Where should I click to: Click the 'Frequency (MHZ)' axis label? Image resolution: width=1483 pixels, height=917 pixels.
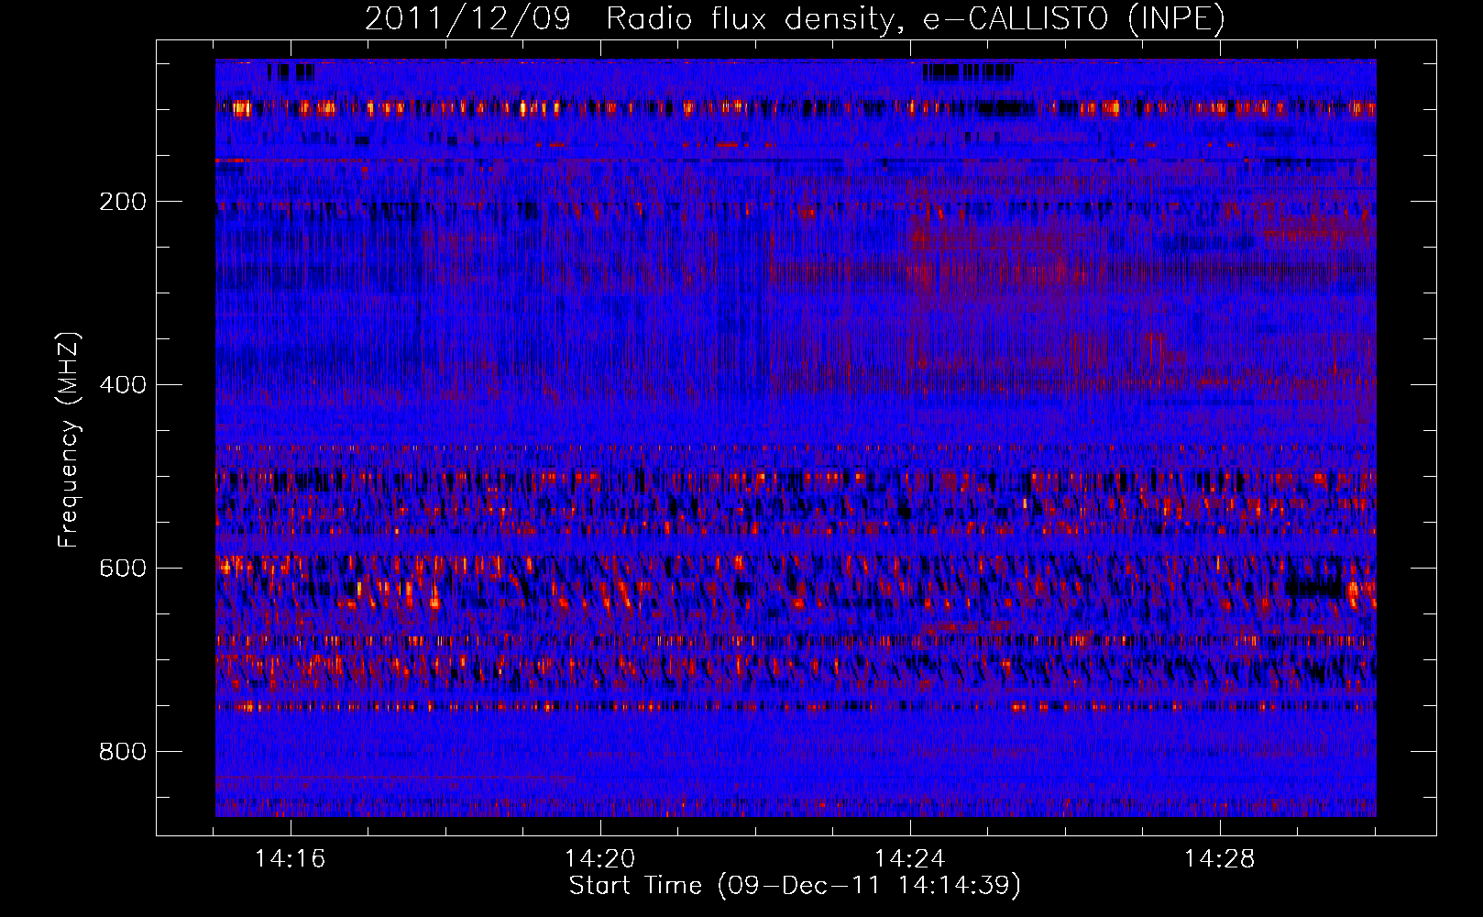coord(69,440)
